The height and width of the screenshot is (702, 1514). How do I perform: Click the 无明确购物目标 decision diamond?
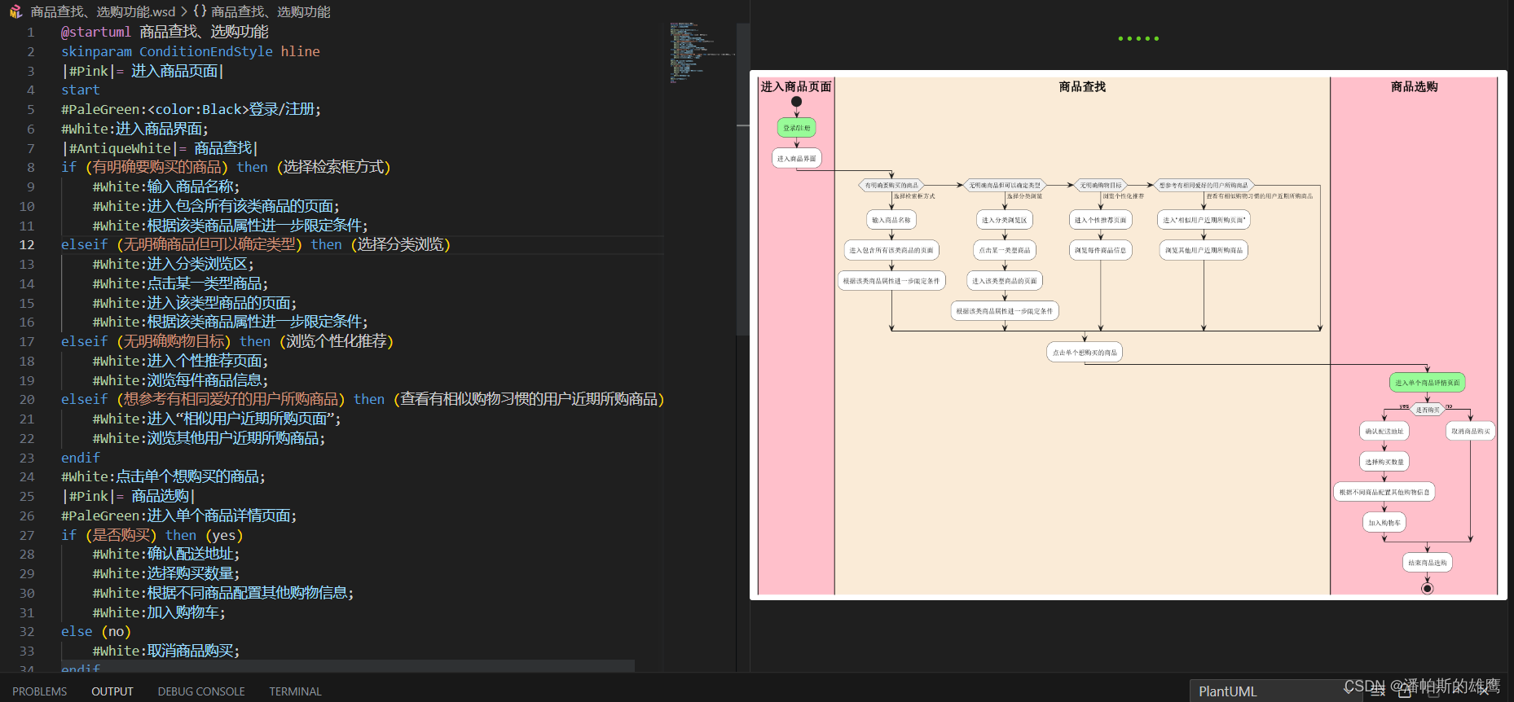[1101, 186]
